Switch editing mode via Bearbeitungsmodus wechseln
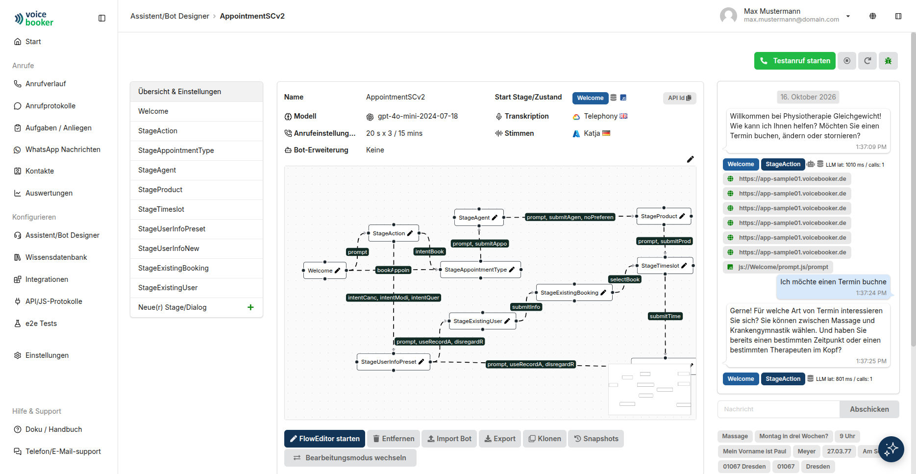 click(x=350, y=458)
